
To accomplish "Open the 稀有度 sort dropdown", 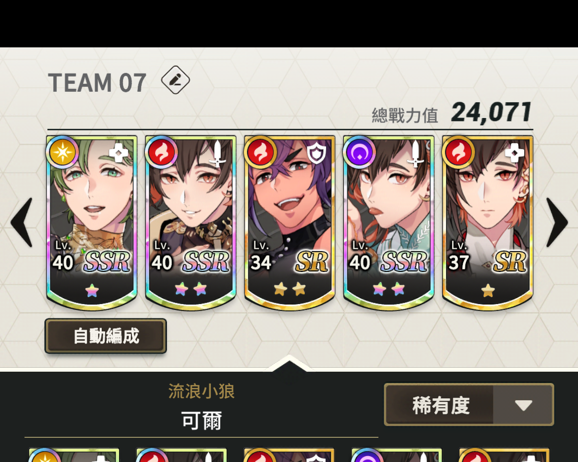I will [469, 405].
